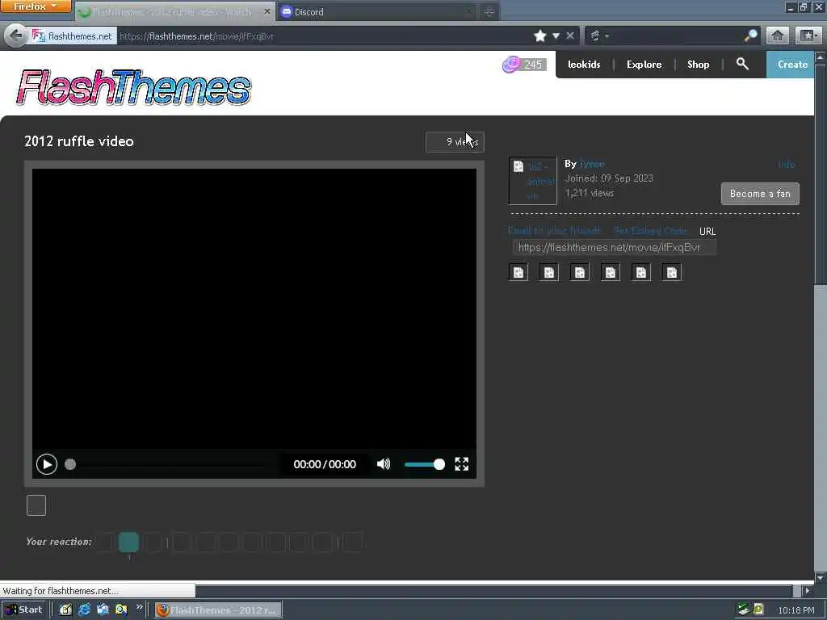Open the author's avatar thumbnail
827x620 pixels.
point(533,180)
